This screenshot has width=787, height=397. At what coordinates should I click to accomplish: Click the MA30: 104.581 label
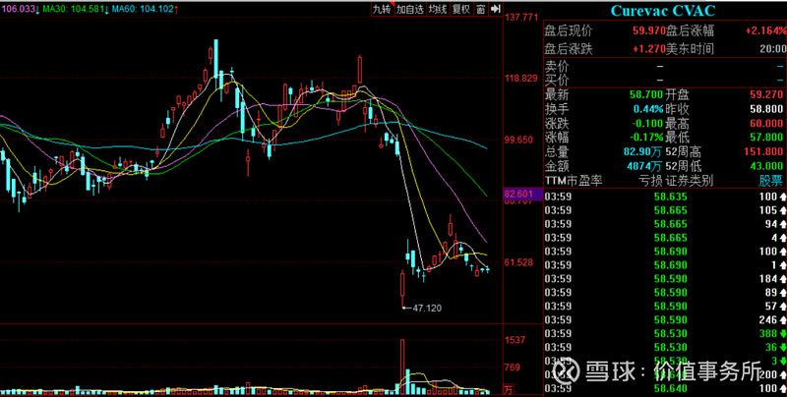click(76, 9)
